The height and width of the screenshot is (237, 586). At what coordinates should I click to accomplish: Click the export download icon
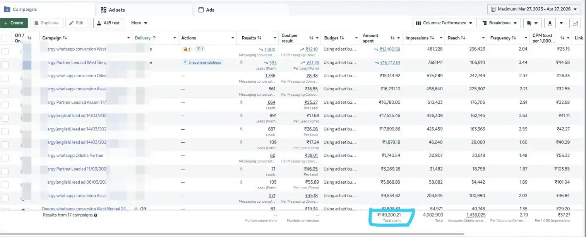550,23
